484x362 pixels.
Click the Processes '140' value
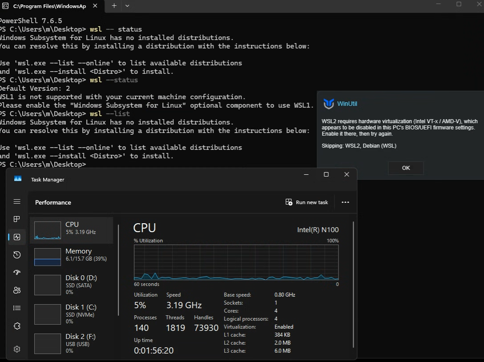(x=141, y=328)
